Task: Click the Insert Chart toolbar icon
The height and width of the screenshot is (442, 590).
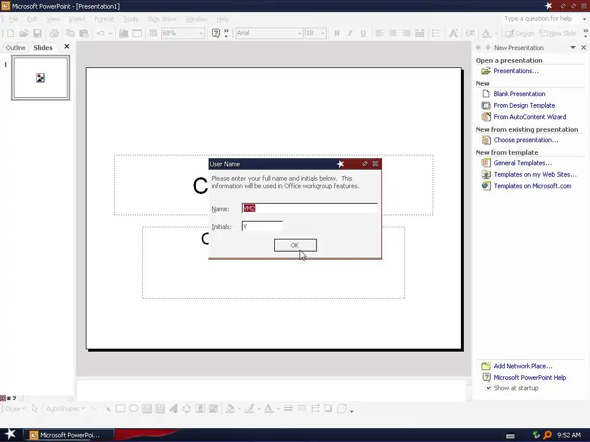Action: [124, 33]
